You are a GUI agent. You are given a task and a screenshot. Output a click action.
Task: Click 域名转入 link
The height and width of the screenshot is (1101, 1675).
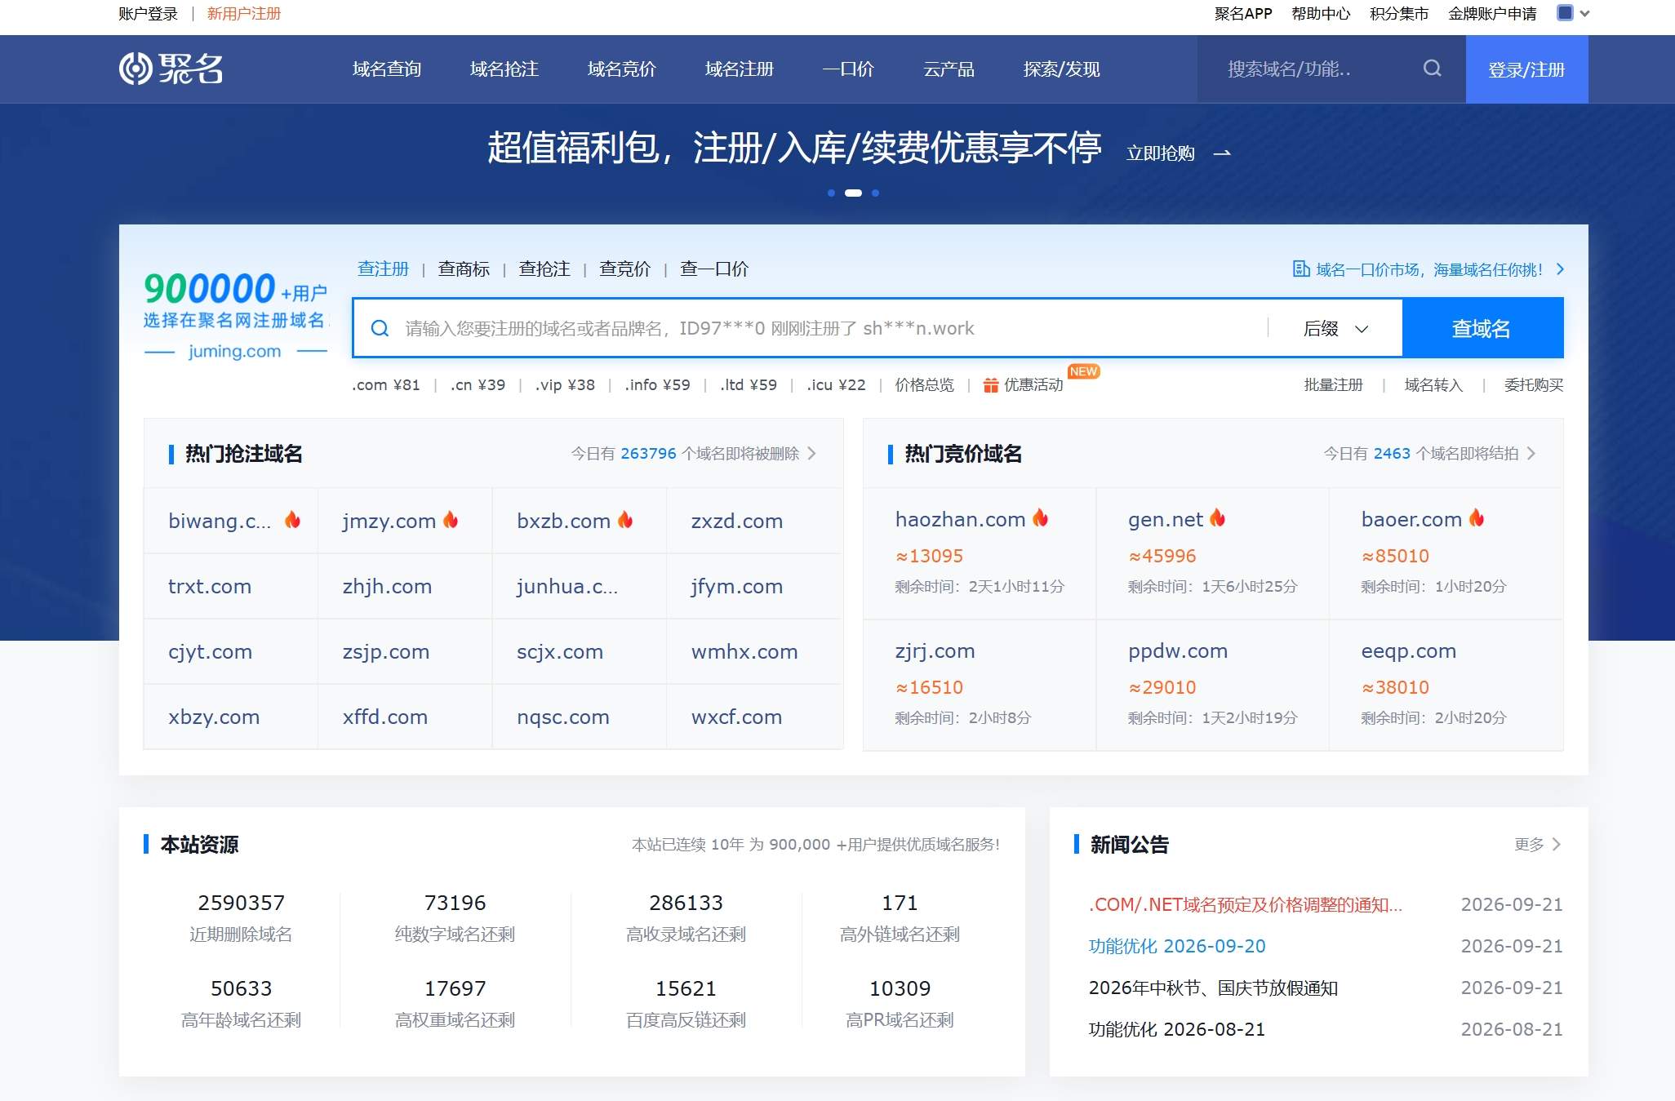tap(1433, 384)
